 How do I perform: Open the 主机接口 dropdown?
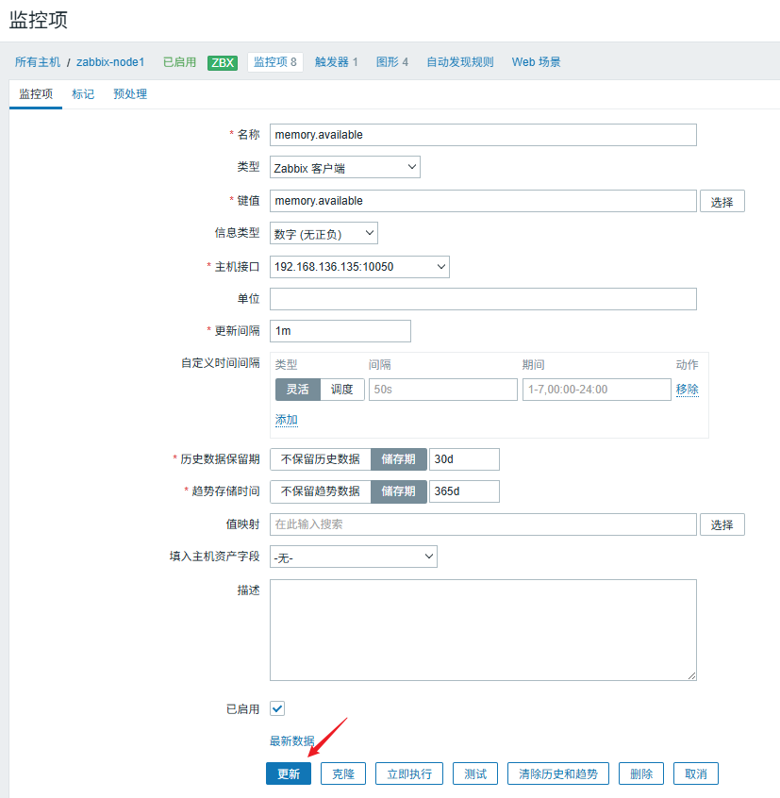(x=359, y=267)
